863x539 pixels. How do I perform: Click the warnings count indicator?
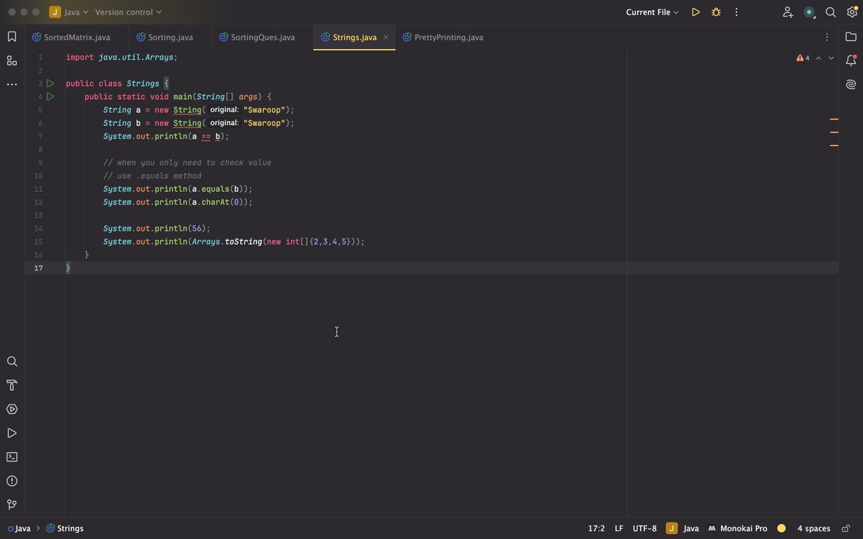(803, 58)
